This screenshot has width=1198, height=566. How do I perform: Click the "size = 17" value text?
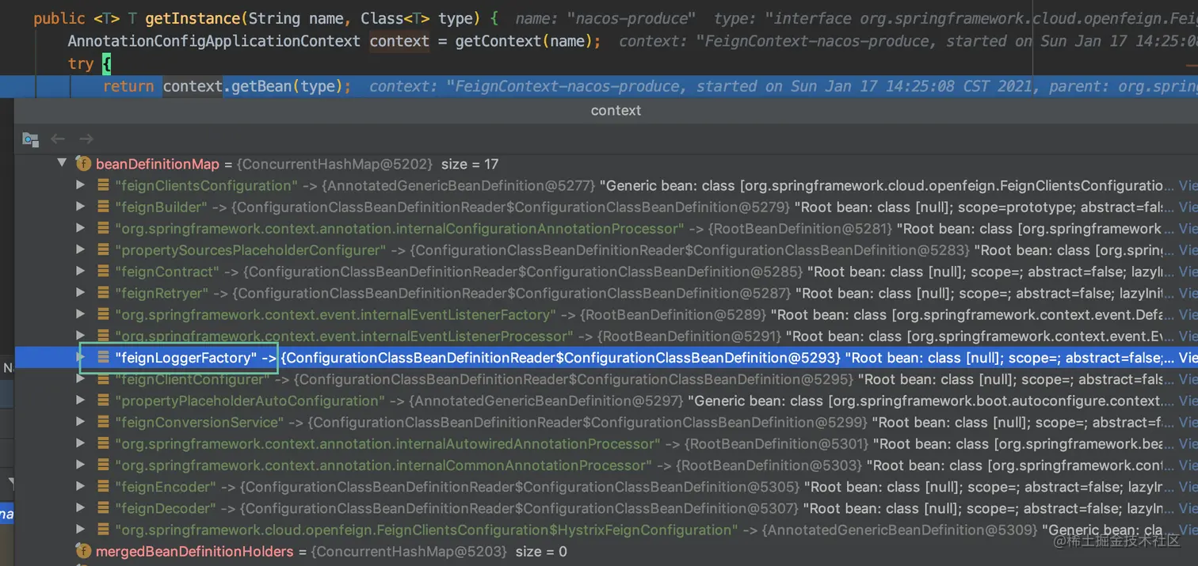(470, 164)
